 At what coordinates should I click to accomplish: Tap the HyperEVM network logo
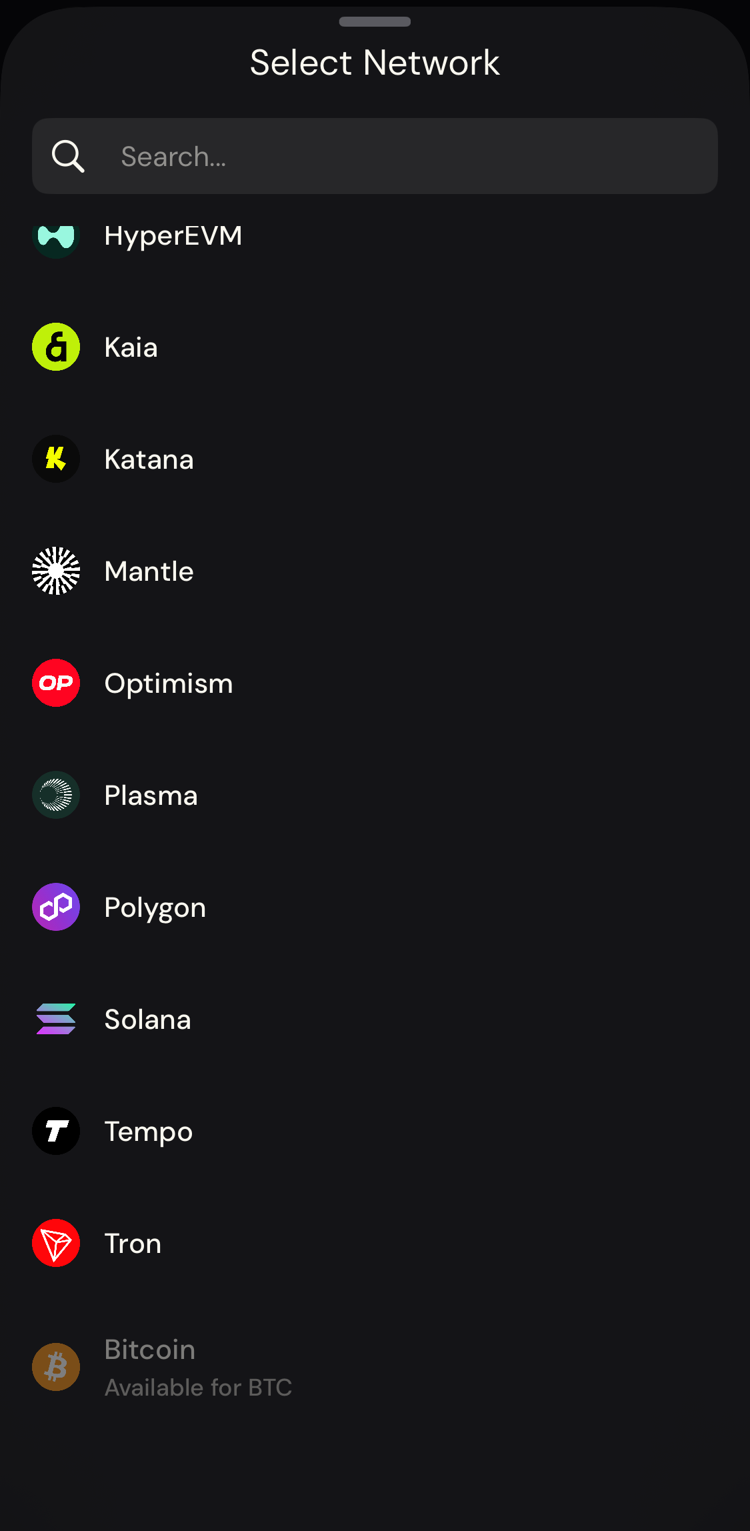coord(56,238)
